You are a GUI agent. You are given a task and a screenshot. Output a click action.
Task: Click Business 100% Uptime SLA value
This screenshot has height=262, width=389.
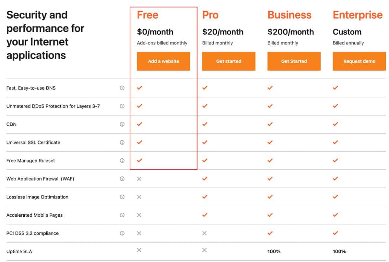274,251
